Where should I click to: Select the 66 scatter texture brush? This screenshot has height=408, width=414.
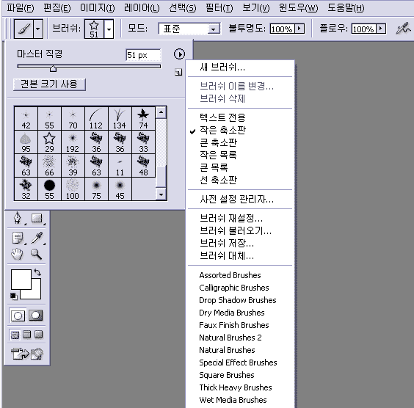(x=49, y=165)
